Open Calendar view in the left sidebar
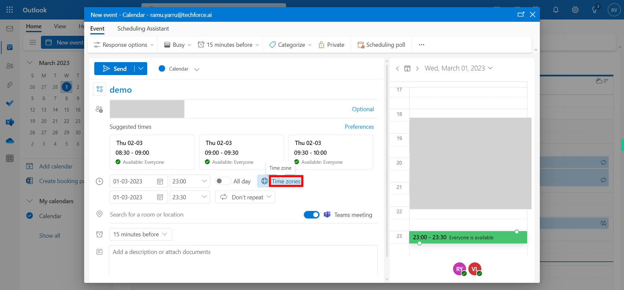624x290 pixels. (10, 47)
